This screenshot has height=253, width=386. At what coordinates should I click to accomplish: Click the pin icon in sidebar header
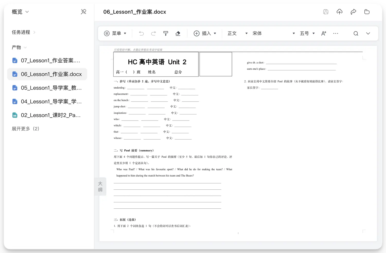pos(83,12)
